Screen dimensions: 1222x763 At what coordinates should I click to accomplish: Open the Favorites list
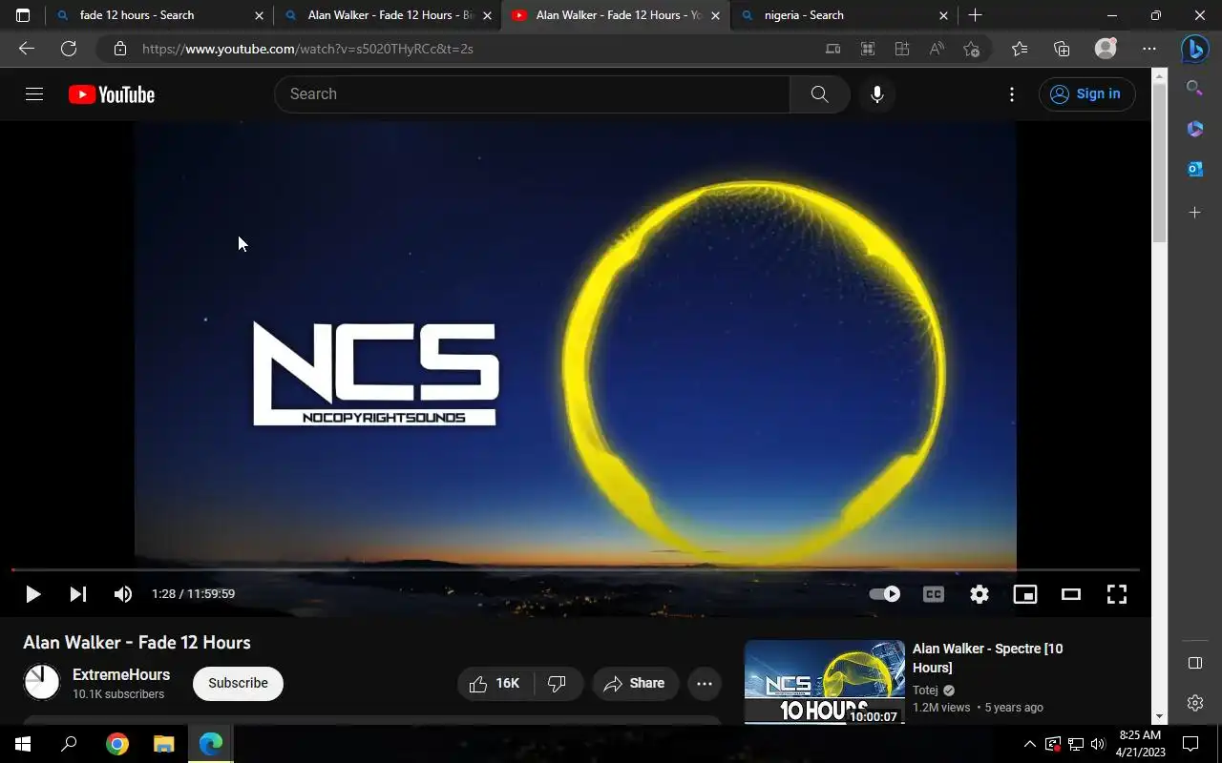point(1020,49)
